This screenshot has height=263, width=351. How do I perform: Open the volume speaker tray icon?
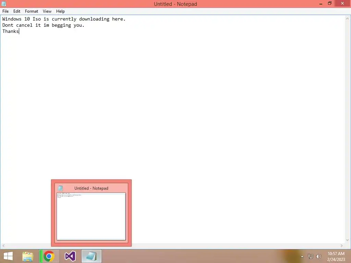[x=318, y=256]
